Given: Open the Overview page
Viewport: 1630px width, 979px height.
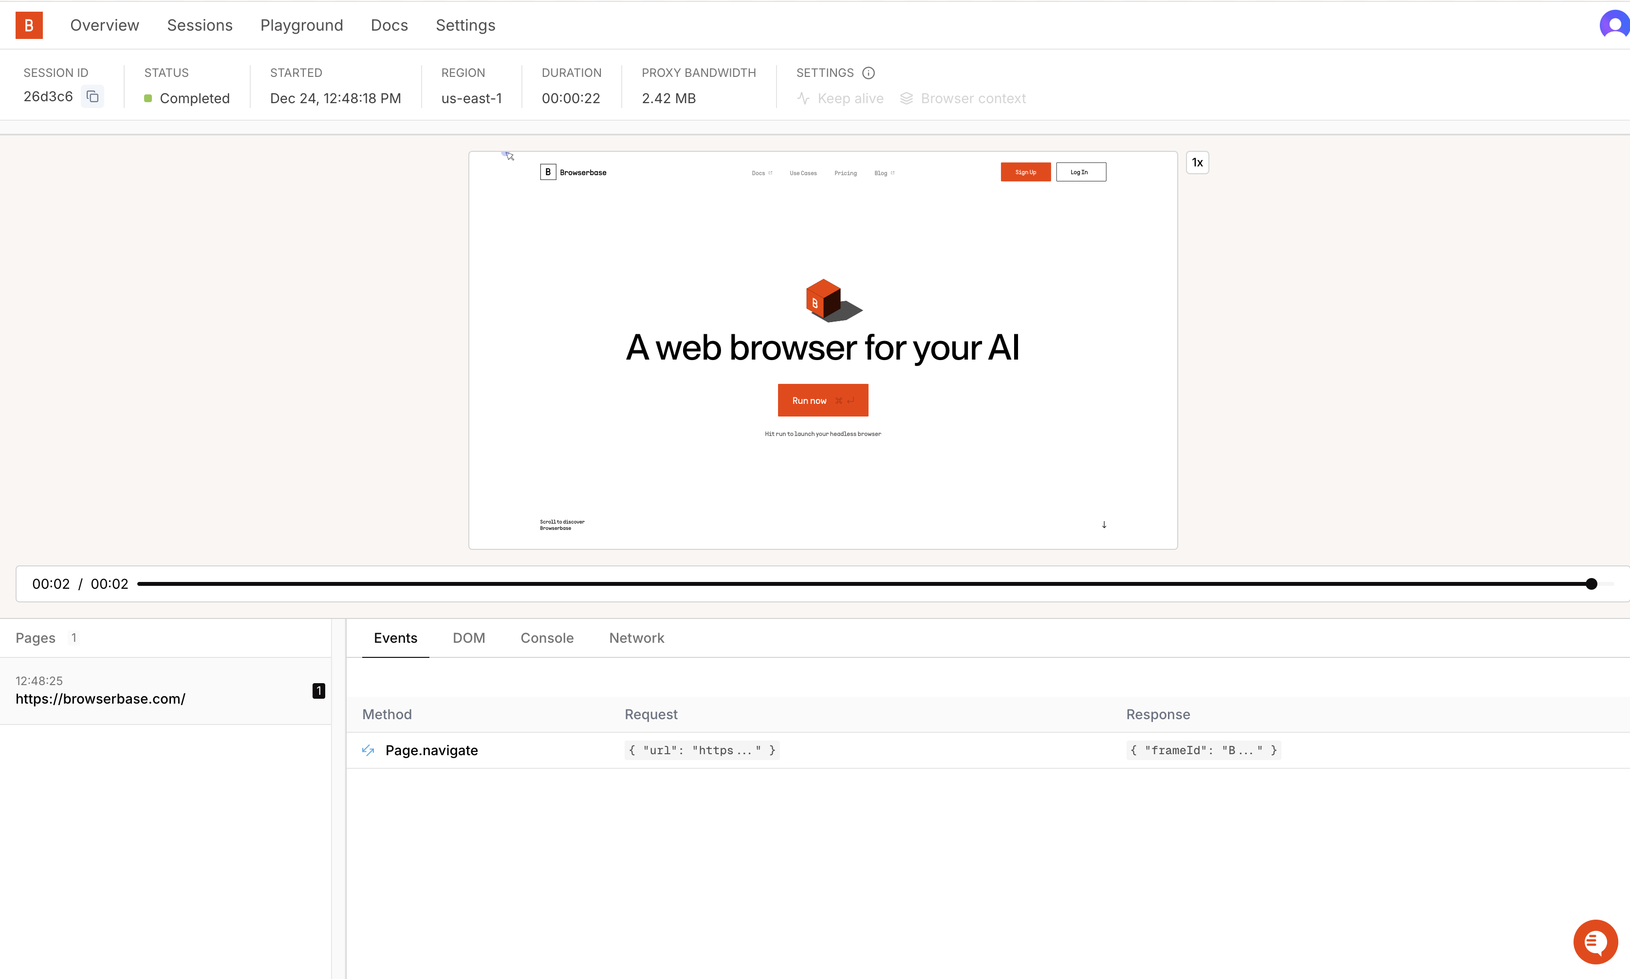Looking at the screenshot, I should click(x=105, y=25).
